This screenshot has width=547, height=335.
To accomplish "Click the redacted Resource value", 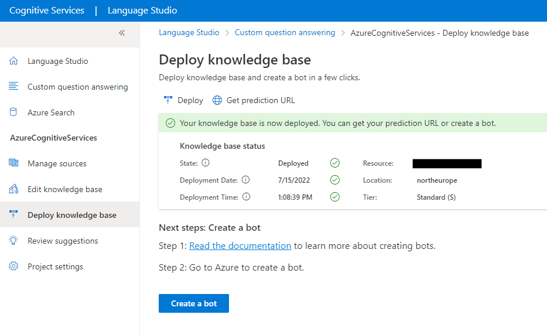I will 447,163.
